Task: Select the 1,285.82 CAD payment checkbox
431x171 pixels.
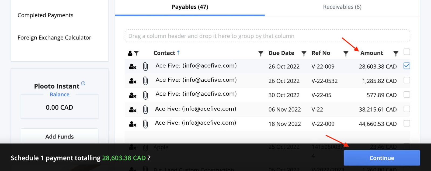Action: point(407,80)
